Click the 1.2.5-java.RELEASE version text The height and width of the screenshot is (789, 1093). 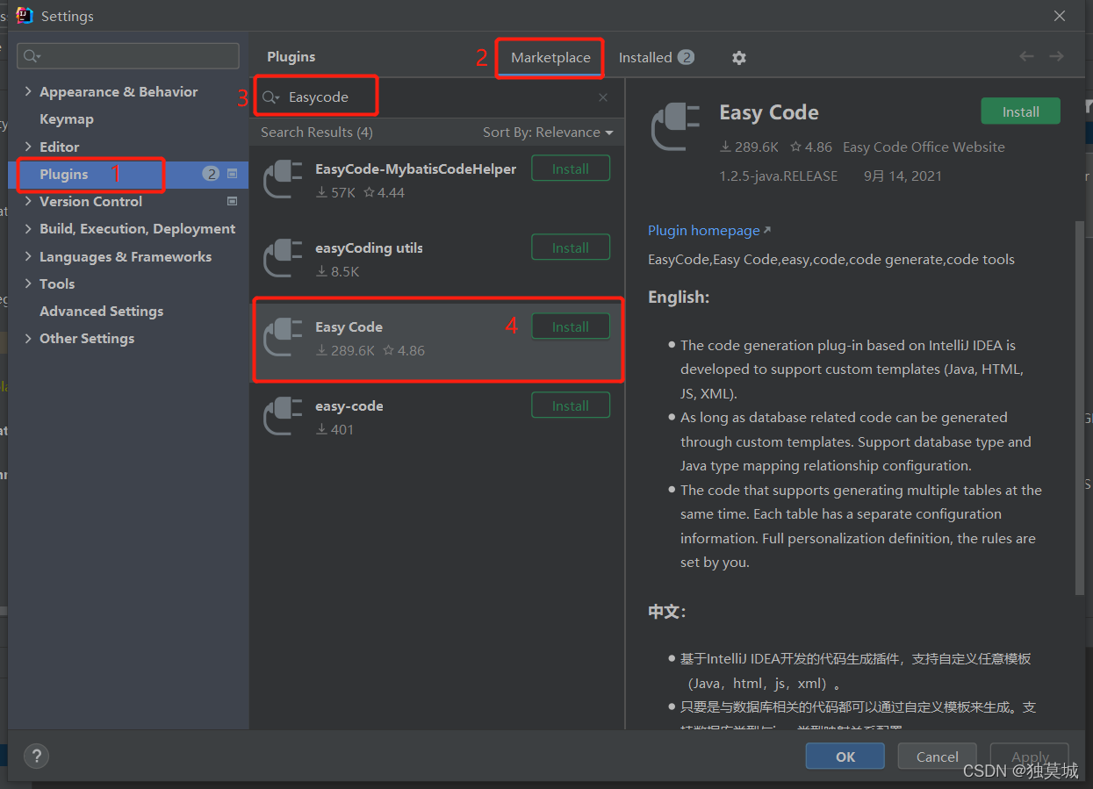point(778,176)
